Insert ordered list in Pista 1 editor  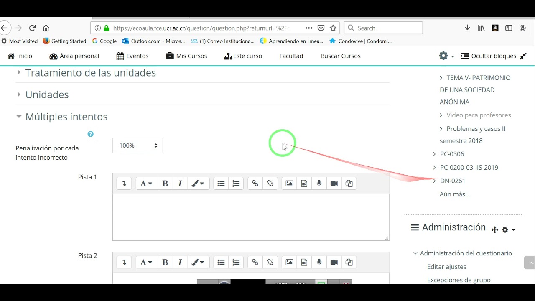click(236, 184)
